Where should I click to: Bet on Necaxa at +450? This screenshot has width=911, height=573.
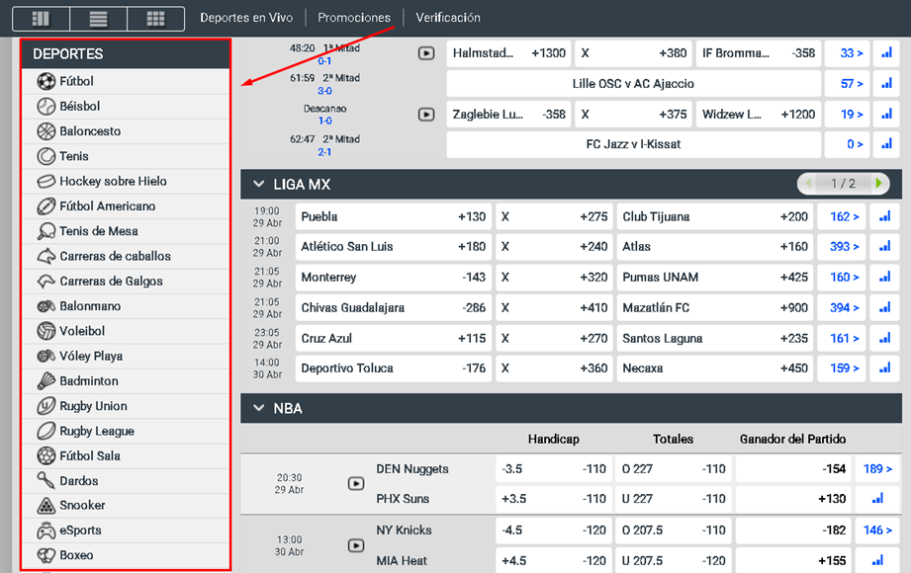[714, 368]
